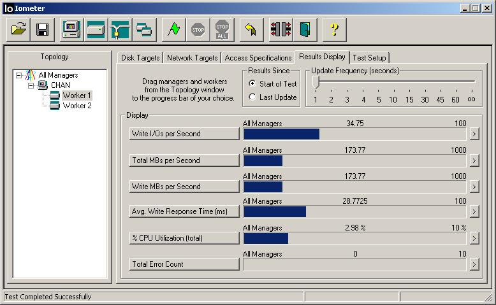Click the 28.7725 response time value
Viewport: 496px width, 305px height.
355,201
